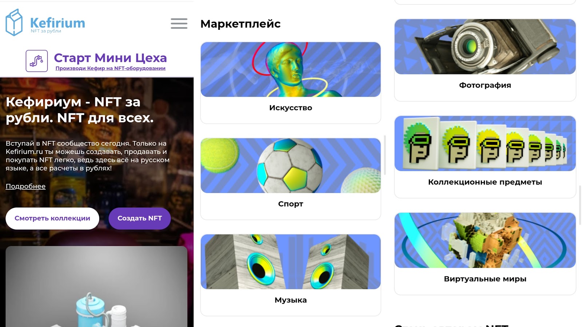The height and width of the screenshot is (327, 582).
Task: Select the Музыка category label
Action: [x=291, y=300]
